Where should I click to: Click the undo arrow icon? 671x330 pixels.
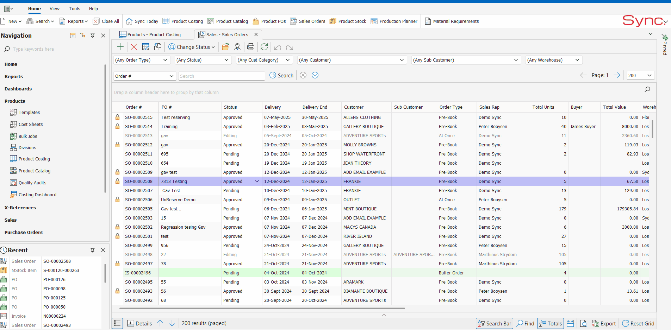[x=278, y=47]
